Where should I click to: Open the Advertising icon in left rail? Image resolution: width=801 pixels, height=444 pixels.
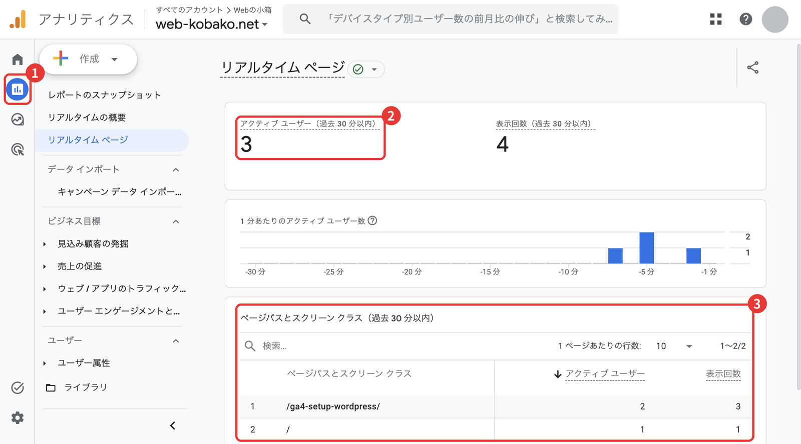tap(18, 149)
